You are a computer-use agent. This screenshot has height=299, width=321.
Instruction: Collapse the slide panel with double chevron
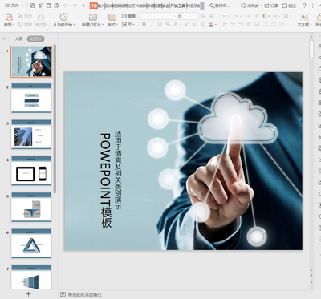4,38
